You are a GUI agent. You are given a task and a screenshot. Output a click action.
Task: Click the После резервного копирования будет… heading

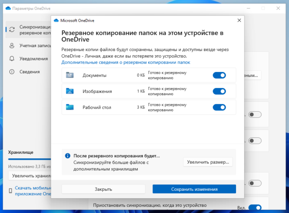pyautogui.click(x=116, y=156)
